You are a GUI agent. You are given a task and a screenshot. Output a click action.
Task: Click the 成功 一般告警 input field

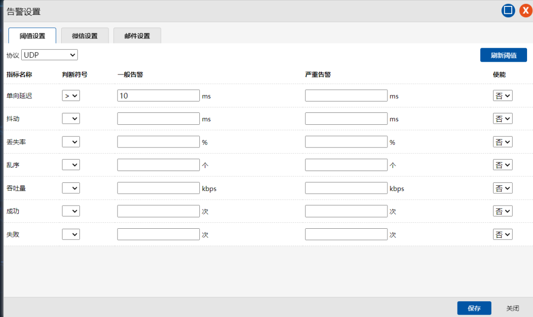tap(158, 211)
